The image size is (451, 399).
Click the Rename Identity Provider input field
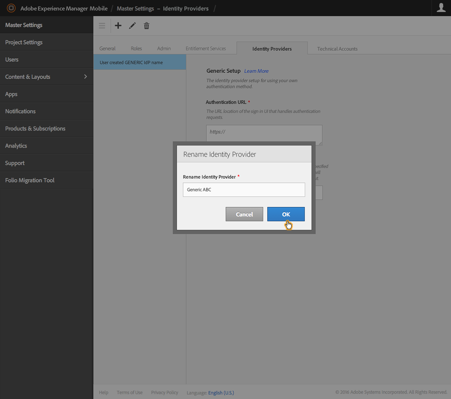coord(244,190)
